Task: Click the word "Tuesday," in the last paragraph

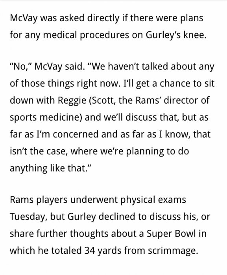Action: [x=29, y=217]
